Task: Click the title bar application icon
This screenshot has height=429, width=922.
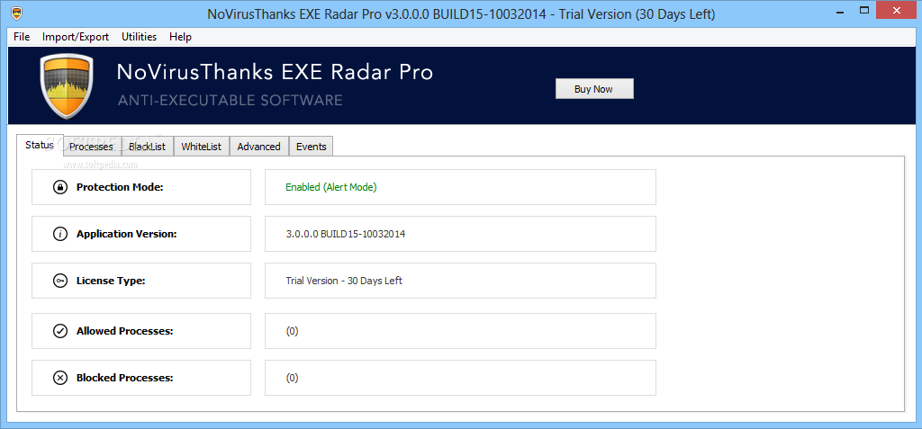Action: [x=18, y=13]
